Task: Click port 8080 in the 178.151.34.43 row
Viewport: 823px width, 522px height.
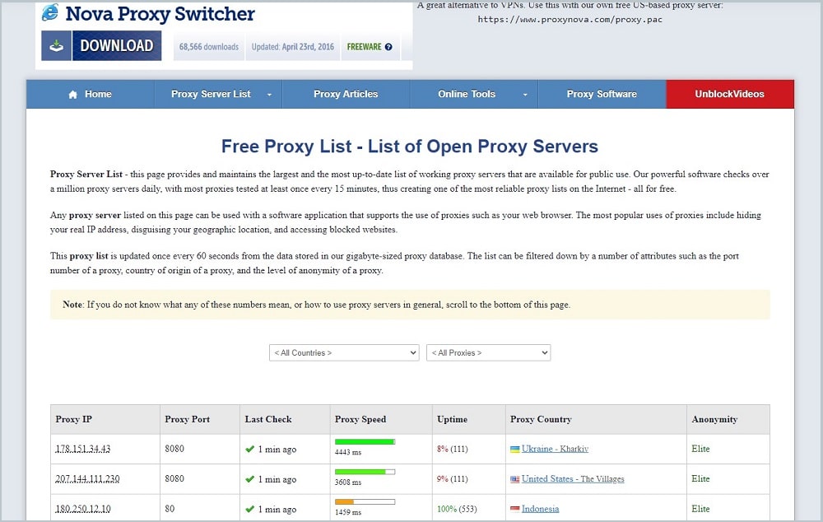Action: [x=174, y=449]
